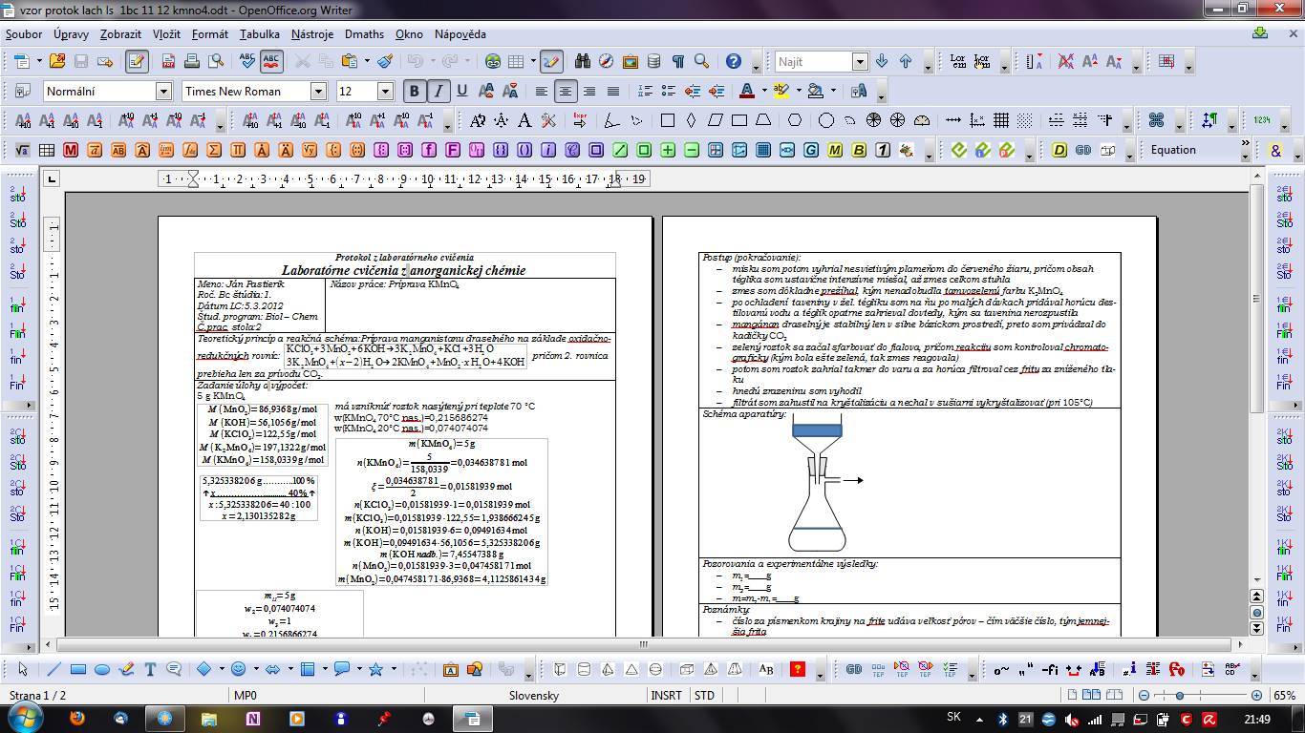
Task: Click the Zoom magnifier icon in toolbar
Action: click(701, 61)
